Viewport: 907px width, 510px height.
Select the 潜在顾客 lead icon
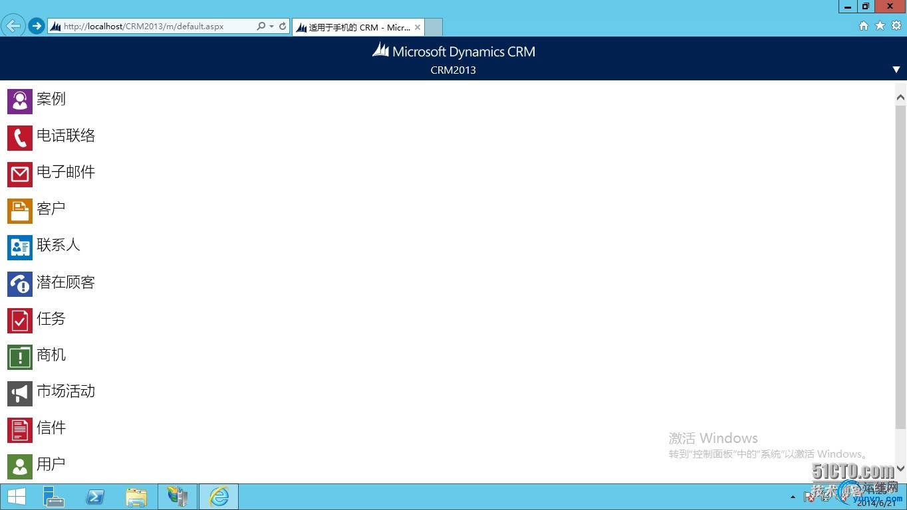tap(20, 284)
